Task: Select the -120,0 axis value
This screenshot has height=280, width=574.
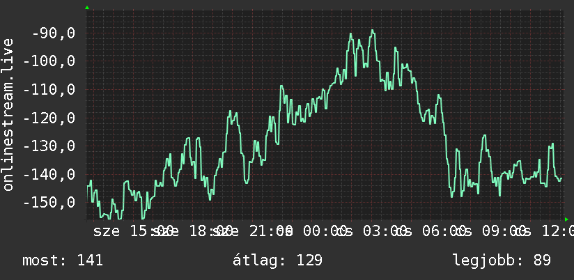Action: pos(49,118)
